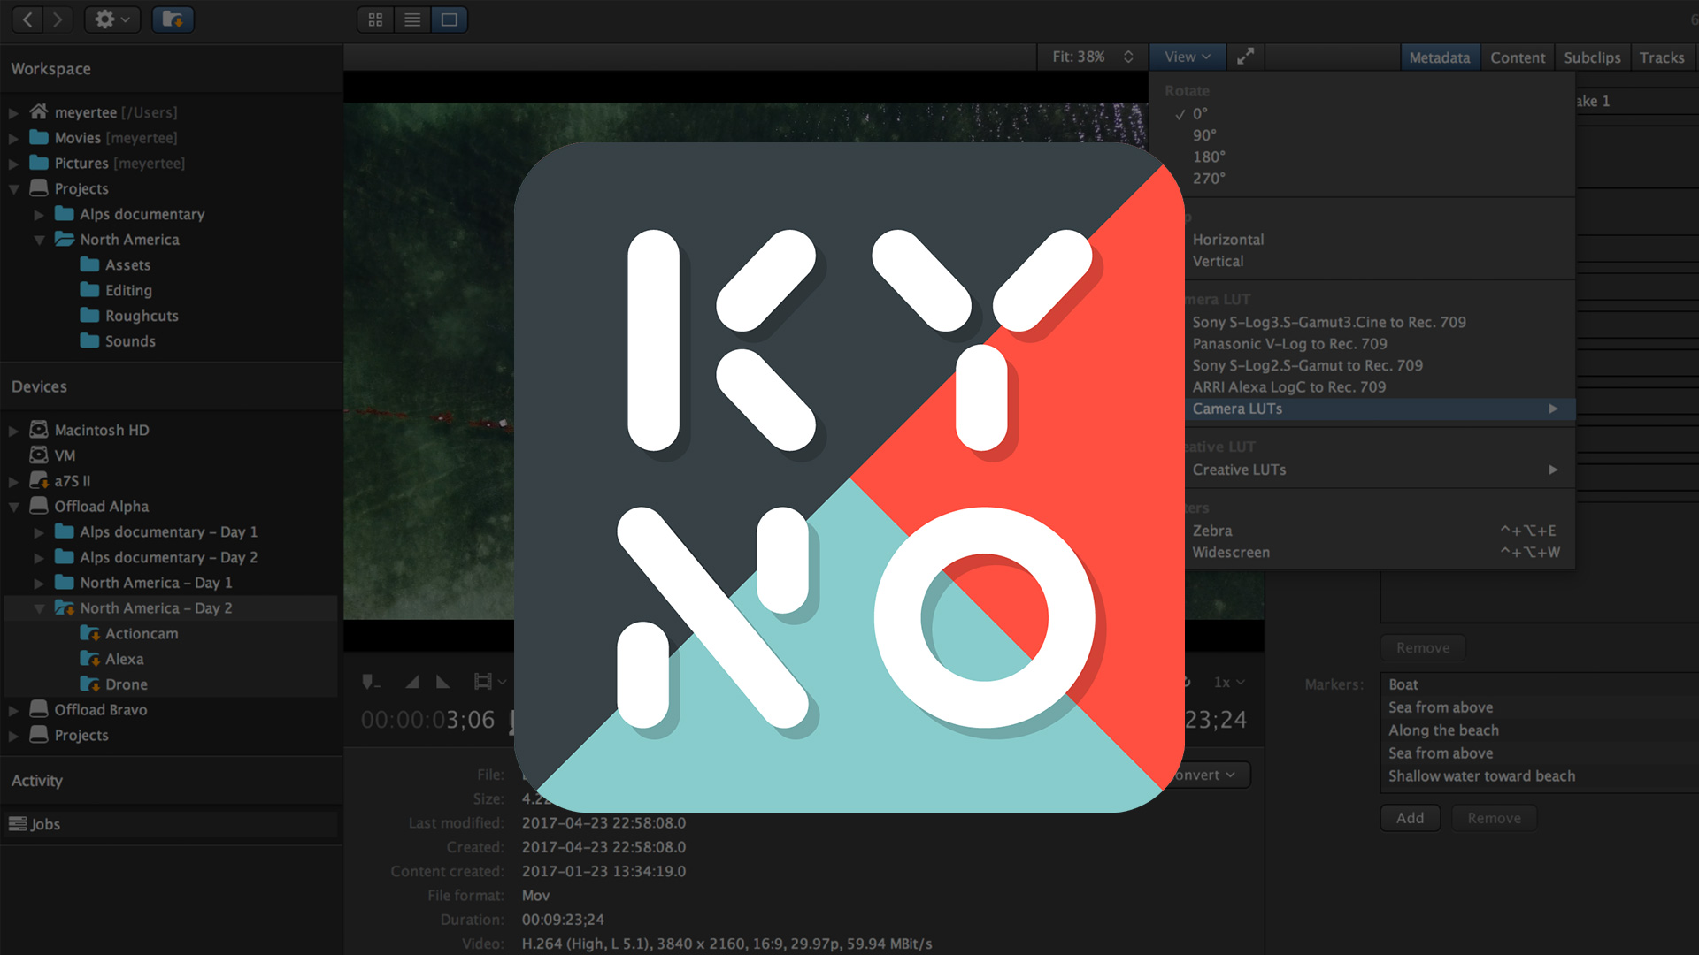Switch to the Metadata tab

(1440, 57)
